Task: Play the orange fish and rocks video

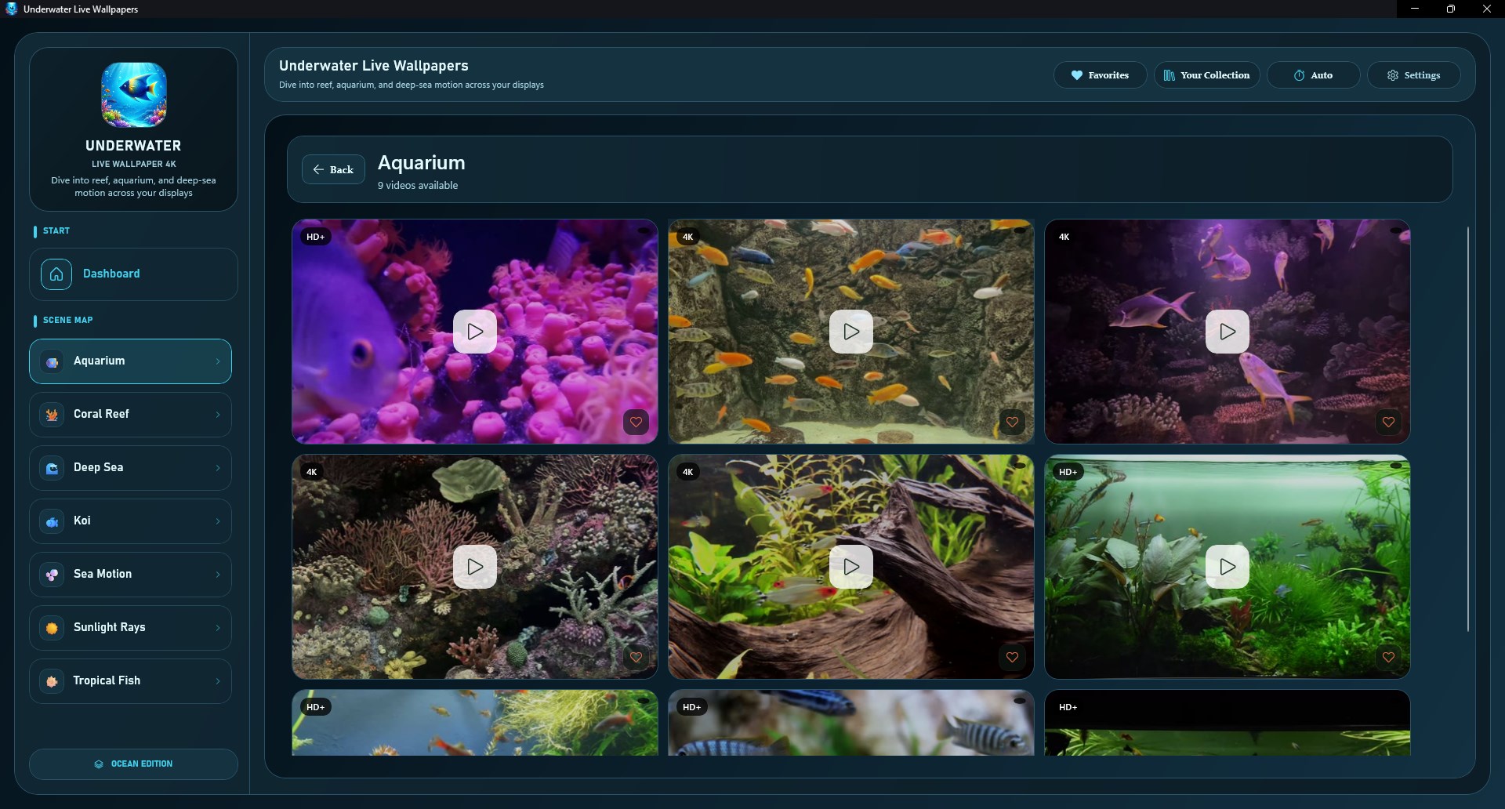Action: [851, 332]
